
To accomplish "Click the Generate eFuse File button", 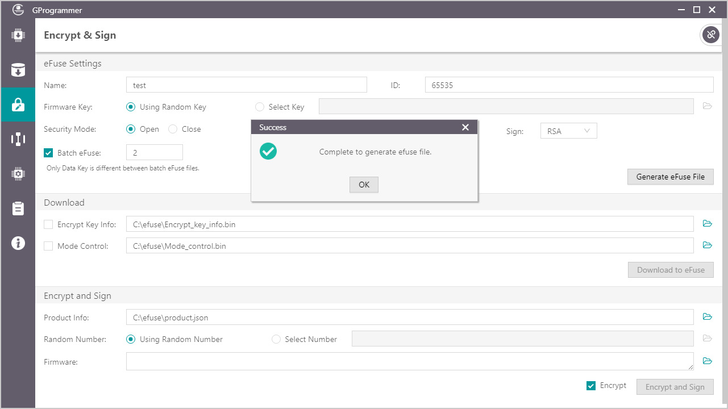I will [x=670, y=177].
